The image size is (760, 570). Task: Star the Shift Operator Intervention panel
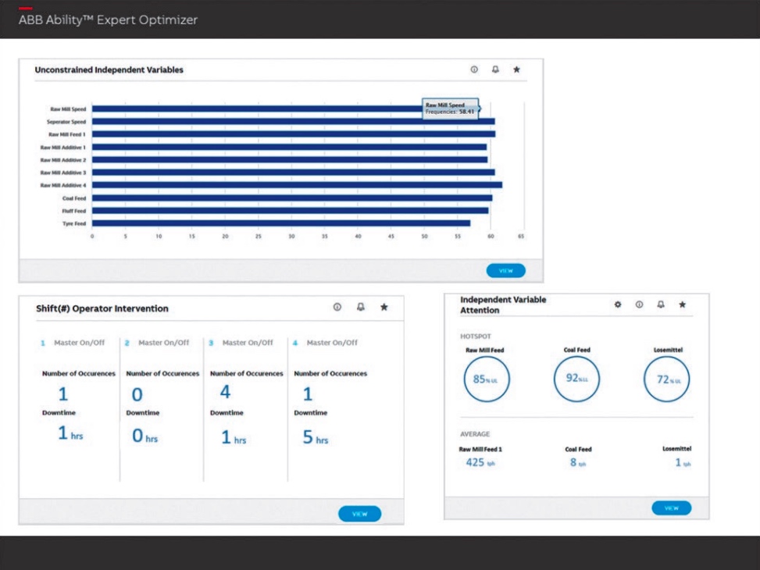(x=384, y=307)
